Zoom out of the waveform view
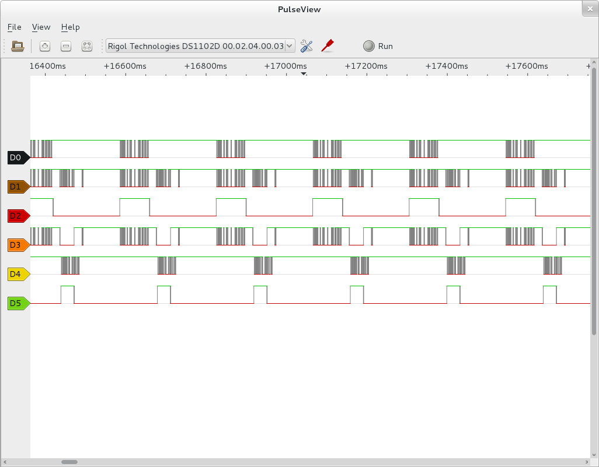Image resolution: width=599 pixels, height=467 pixels. pos(66,46)
